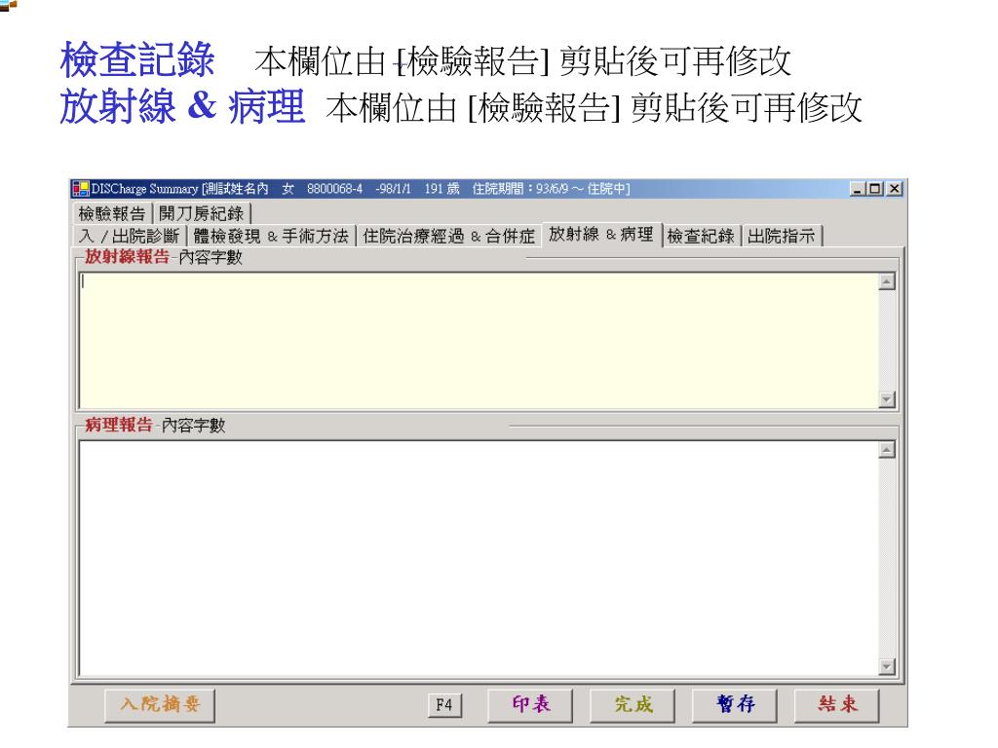
Task: Close the DISCharge Summary window
Action: click(x=895, y=188)
